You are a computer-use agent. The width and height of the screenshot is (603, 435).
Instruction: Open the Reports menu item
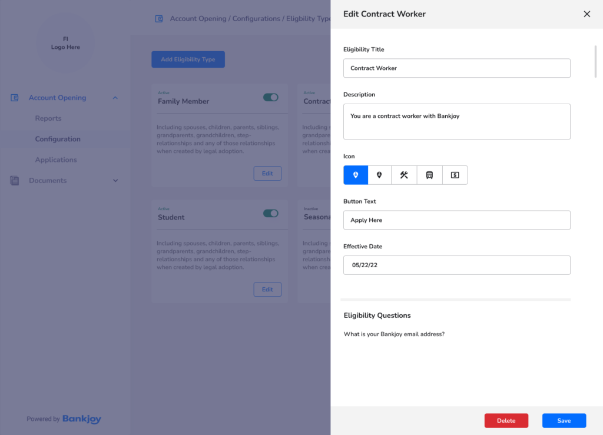pyautogui.click(x=48, y=118)
